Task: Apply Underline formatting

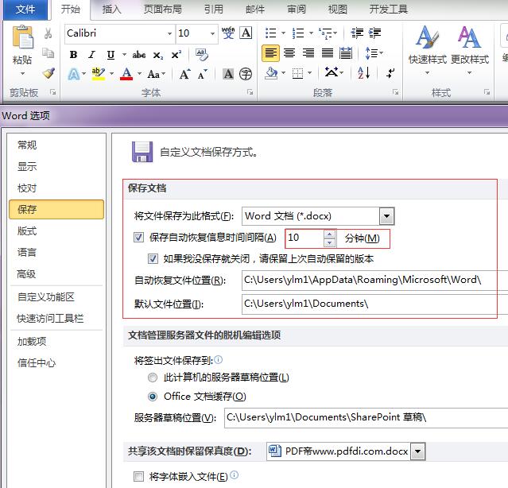Action: pyautogui.click(x=111, y=55)
